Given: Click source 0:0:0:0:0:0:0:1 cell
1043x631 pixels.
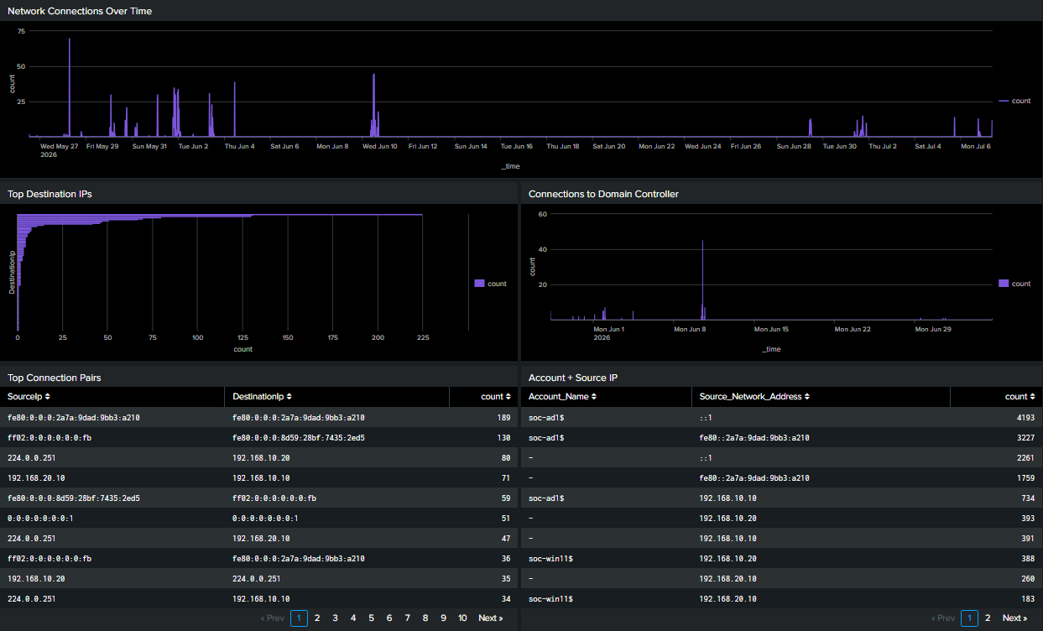Looking at the screenshot, I should (x=40, y=518).
